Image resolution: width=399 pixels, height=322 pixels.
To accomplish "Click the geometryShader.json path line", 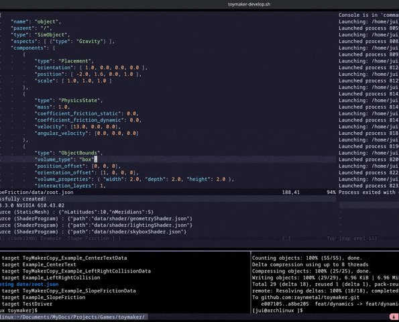I will pos(96,219).
